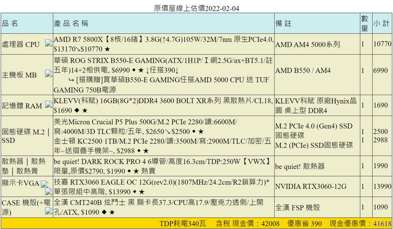The width and height of the screenshot is (393, 229).
Task: Click the 13990 subtotal cell
Action: [x=382, y=186]
